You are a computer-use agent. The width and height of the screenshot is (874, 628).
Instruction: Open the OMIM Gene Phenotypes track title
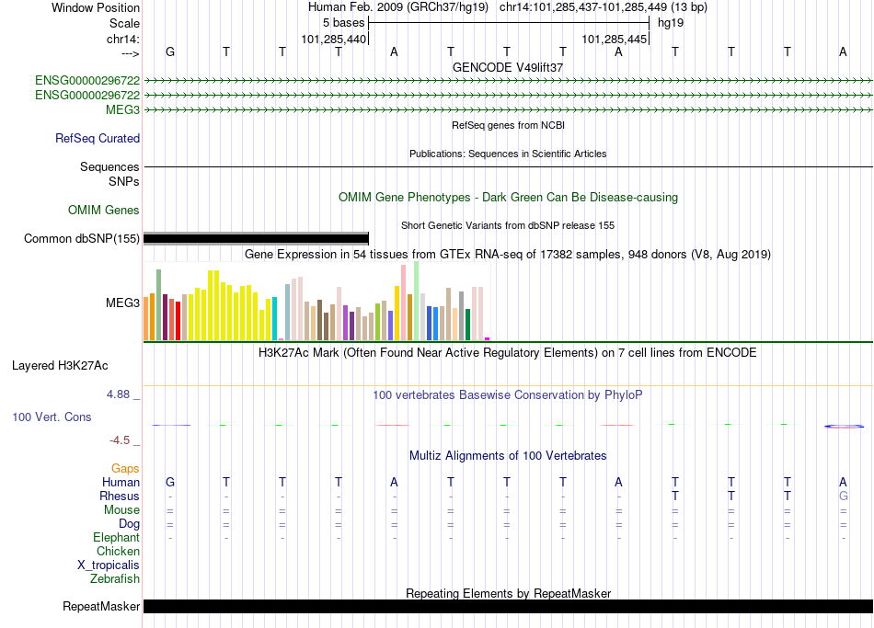coord(508,198)
